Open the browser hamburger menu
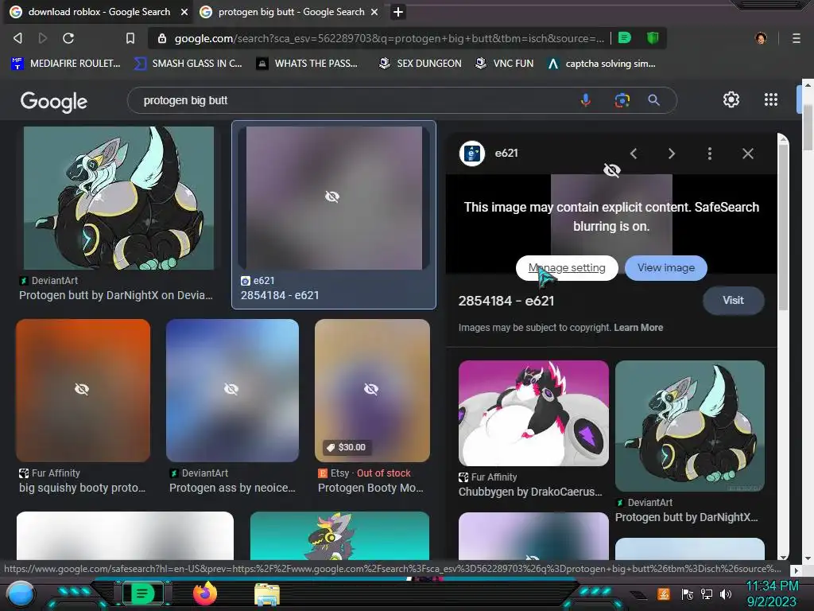Image resolution: width=814 pixels, height=611 pixels. 796,38
